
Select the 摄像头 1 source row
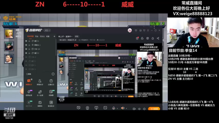pos(40,45)
